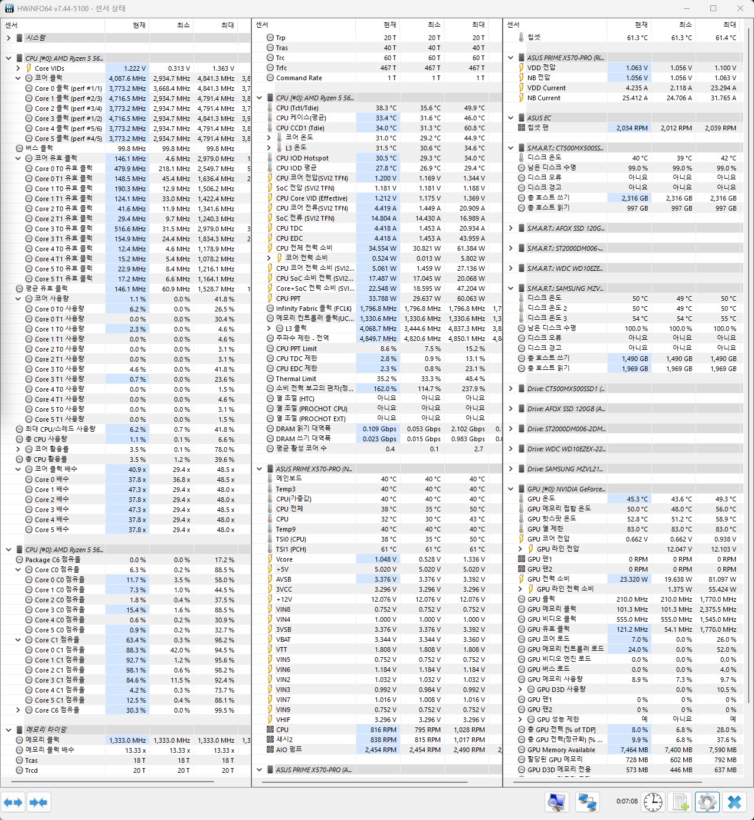Expand the L3 온도 sub-item
Screen dimensions: 754x820
tap(269, 148)
